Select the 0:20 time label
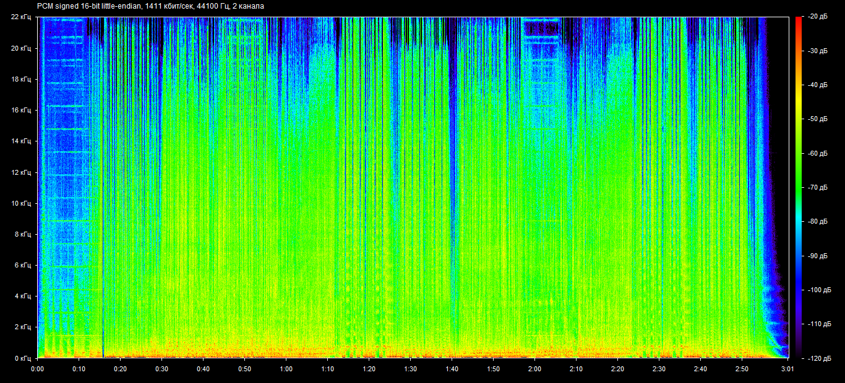Screen dimensions: 845x383 click(120, 369)
